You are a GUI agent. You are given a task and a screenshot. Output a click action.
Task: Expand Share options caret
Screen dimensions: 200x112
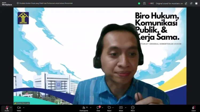[x=126, y=108]
